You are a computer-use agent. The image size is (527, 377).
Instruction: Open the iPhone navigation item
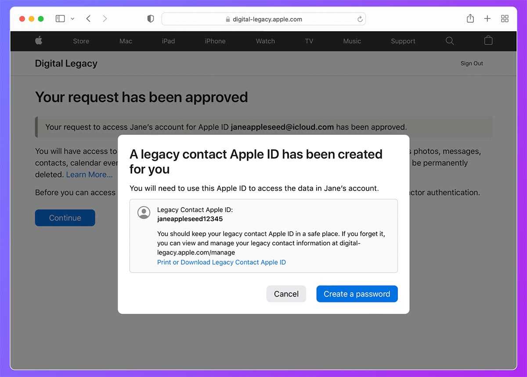click(215, 41)
